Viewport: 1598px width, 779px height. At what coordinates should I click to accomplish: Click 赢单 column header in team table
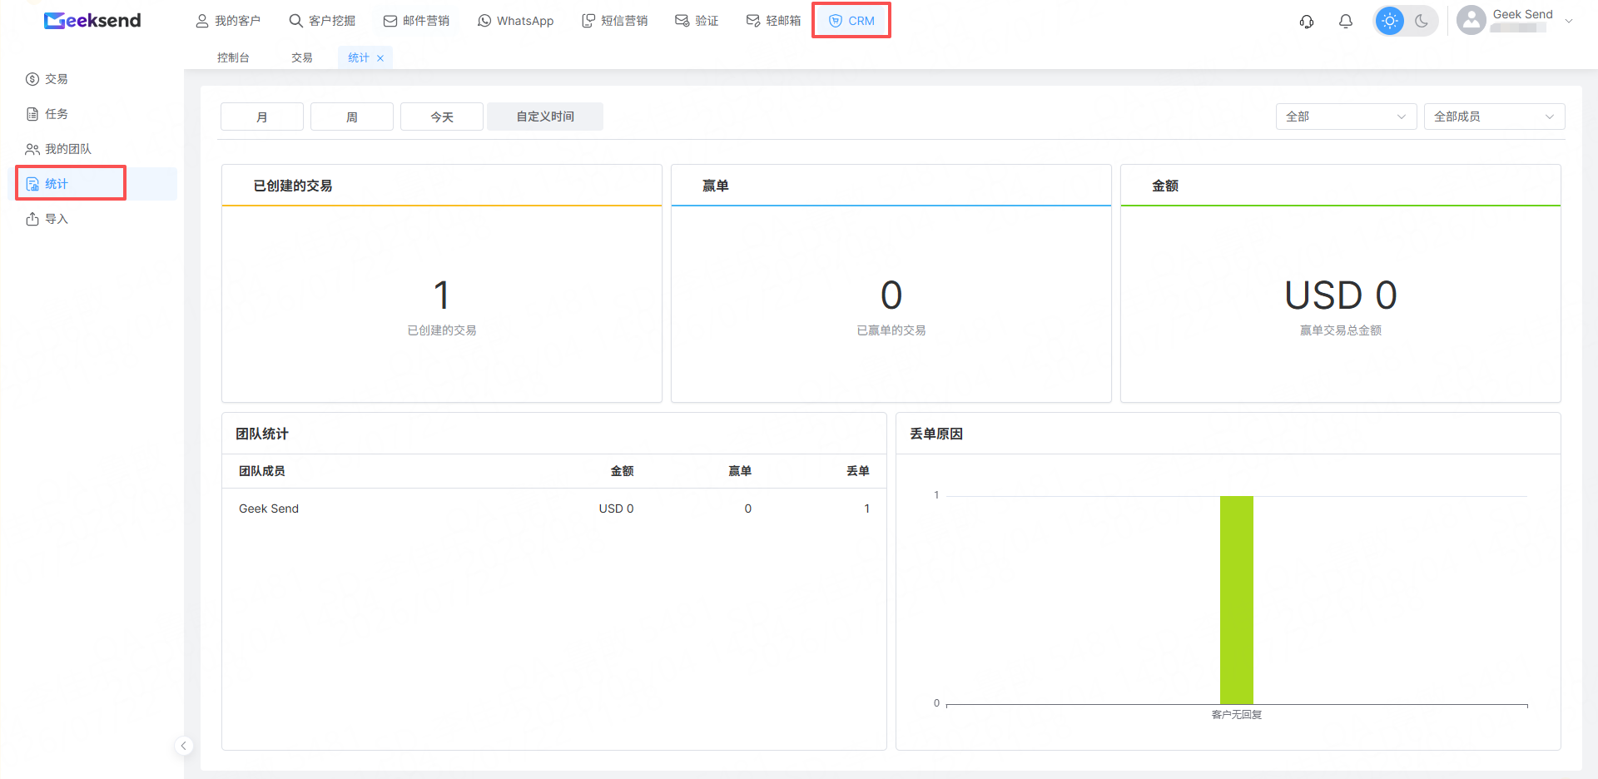point(740,471)
